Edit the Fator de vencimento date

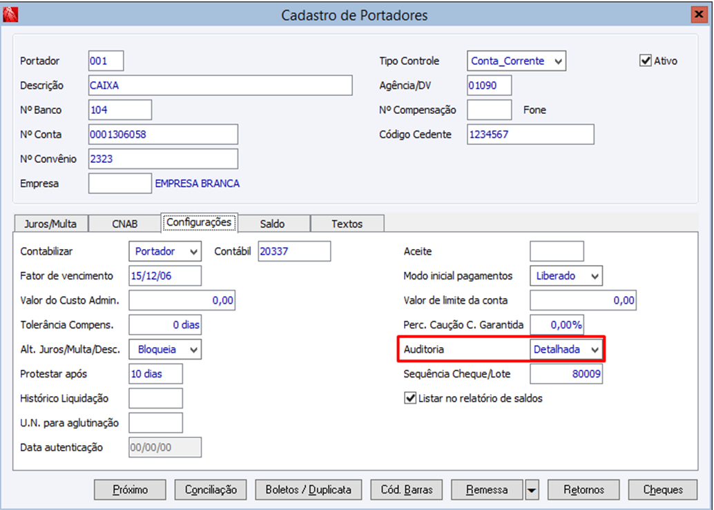tap(165, 275)
